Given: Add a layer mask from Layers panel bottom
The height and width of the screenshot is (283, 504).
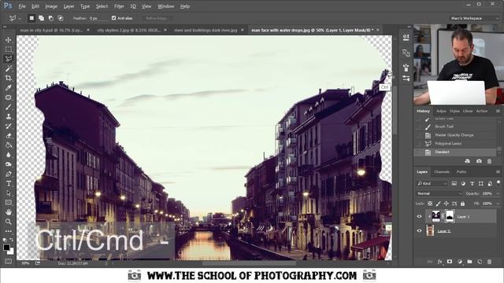Looking at the screenshot, I should tap(450, 262).
